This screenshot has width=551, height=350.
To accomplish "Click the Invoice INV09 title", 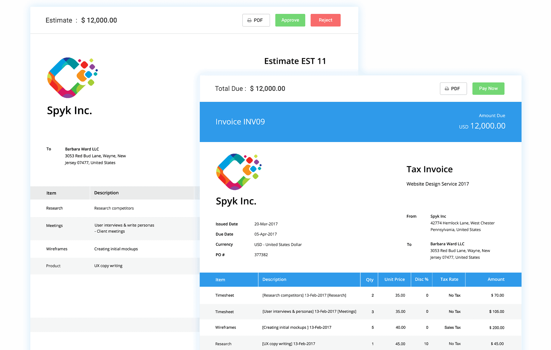I will [x=240, y=122].
